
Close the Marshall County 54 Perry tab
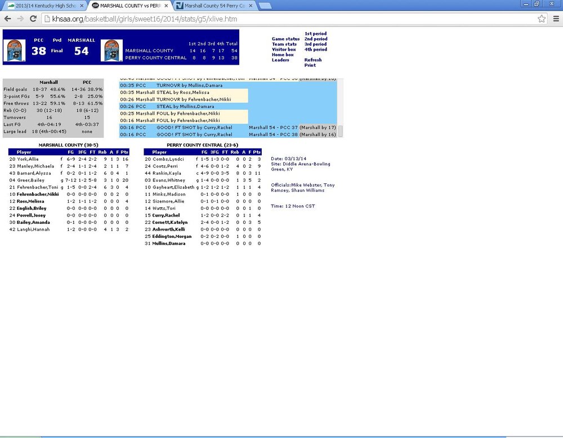tap(251, 6)
